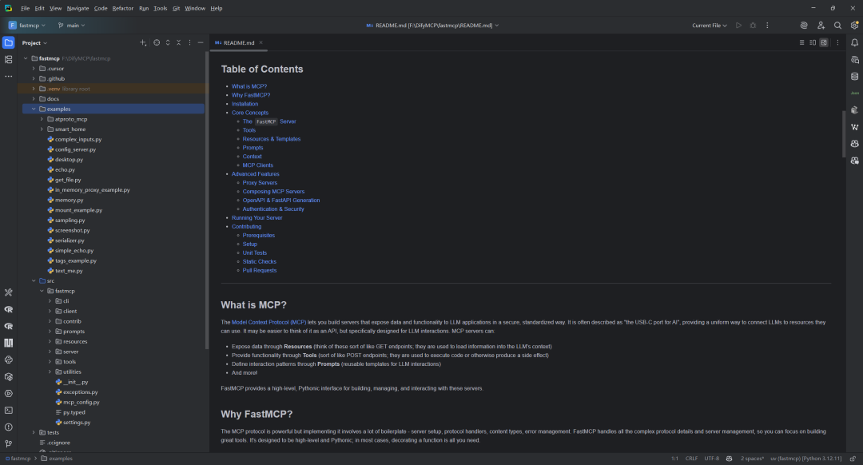Screen dimensions: 863x465
Task: Expand the .github folder
Action: click(34, 78)
